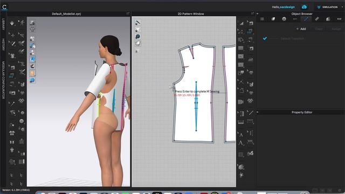Click the brush icon atop the 2D window toolbar
The image size is (345, 194).
click(138, 23)
